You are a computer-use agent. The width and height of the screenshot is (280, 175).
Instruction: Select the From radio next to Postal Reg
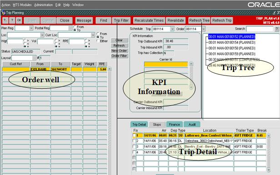tap(75, 27)
